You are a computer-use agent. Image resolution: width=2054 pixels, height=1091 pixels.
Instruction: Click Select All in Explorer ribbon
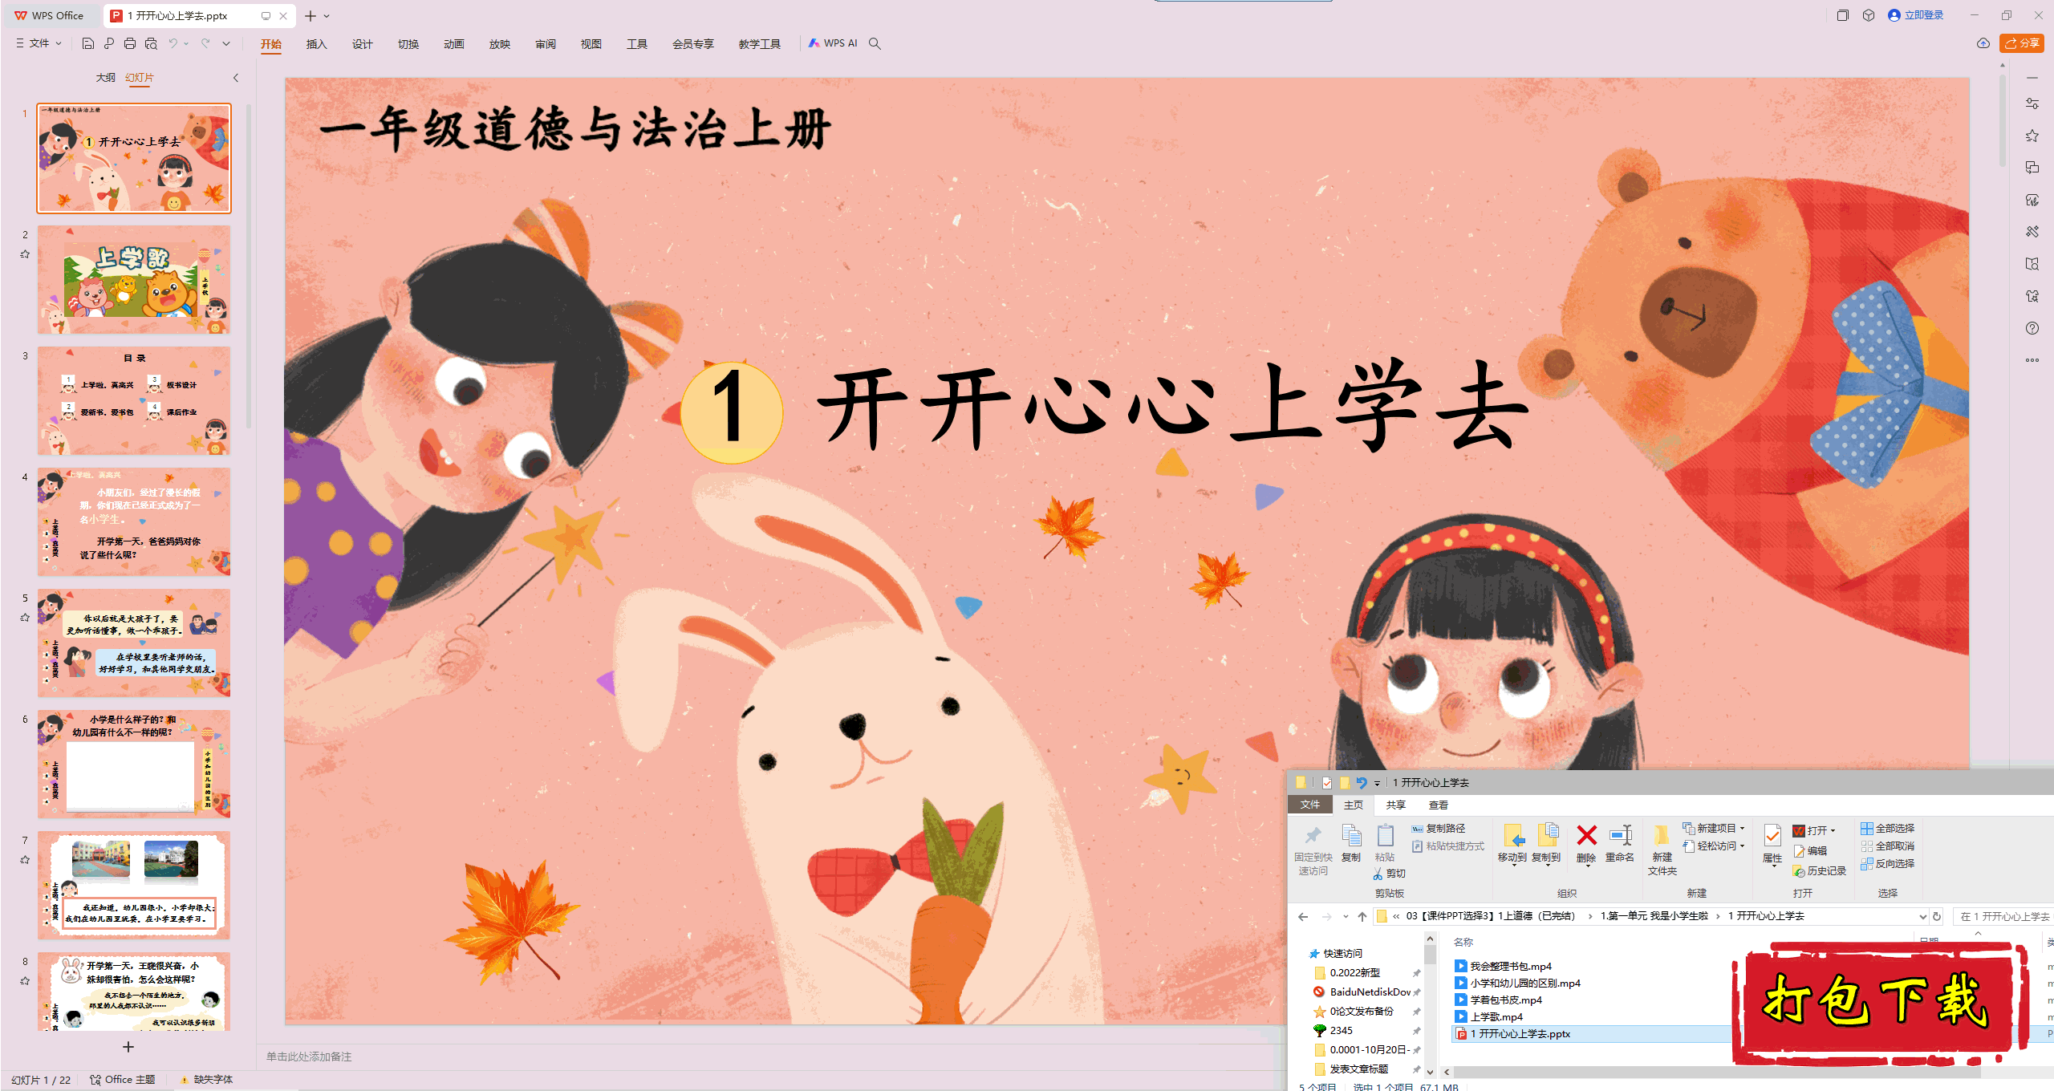(1887, 828)
